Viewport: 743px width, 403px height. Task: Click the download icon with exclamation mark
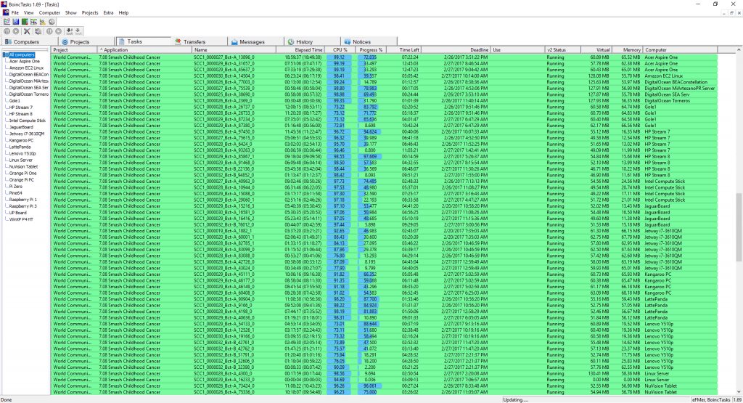click(69, 31)
